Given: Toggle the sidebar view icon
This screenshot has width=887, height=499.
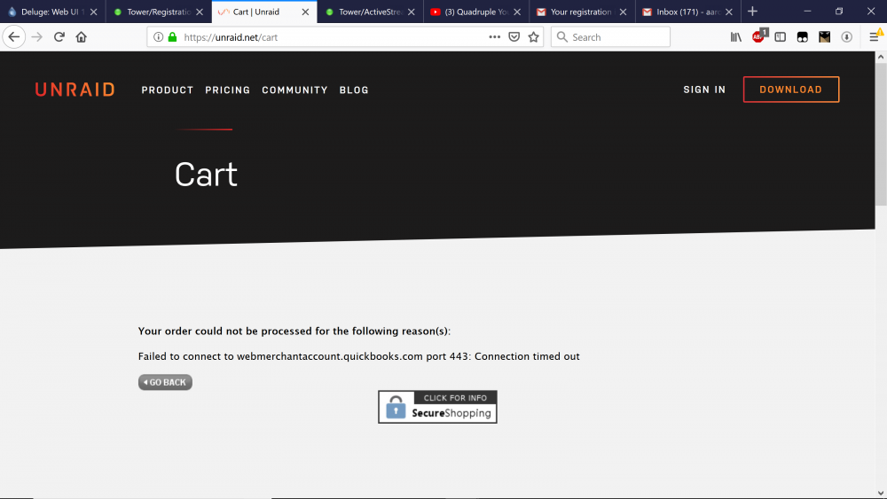Looking at the screenshot, I should click(780, 37).
